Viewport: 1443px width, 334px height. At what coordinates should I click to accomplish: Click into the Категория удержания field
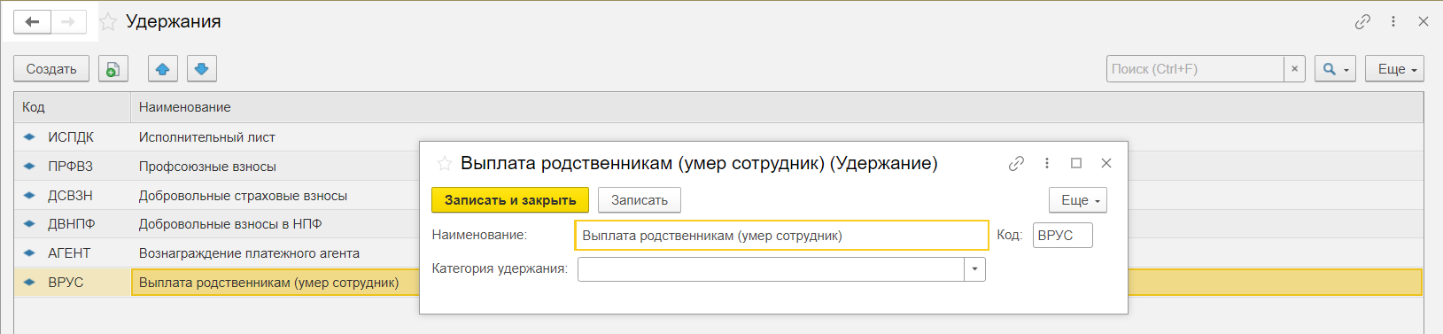pyautogui.click(x=771, y=269)
